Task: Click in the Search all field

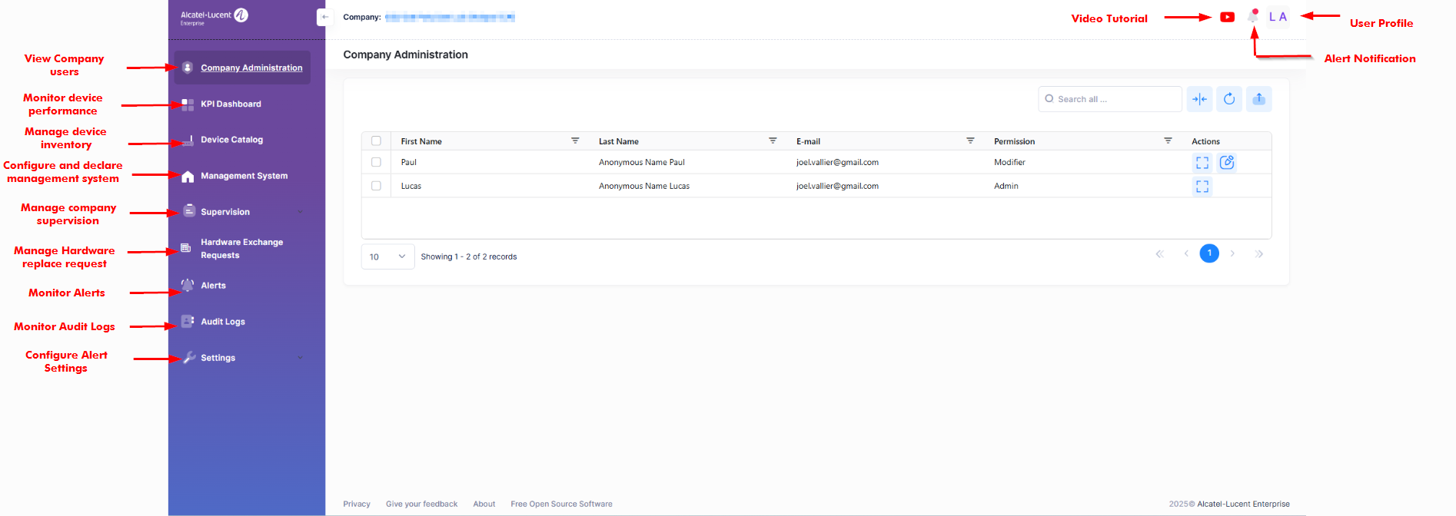Action: pyautogui.click(x=1110, y=99)
